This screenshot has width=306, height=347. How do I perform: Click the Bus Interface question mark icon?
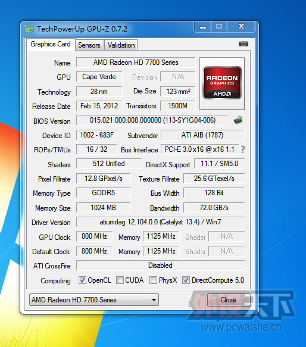(243, 149)
